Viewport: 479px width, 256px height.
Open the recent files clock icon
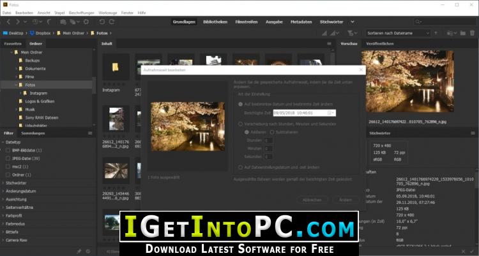pyautogui.click(x=36, y=22)
